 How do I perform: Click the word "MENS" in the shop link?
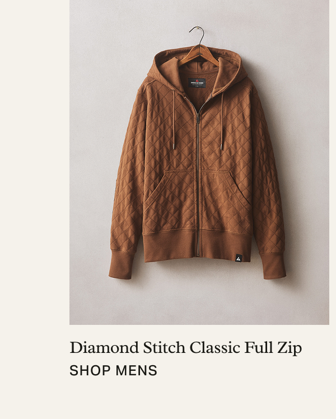pyautogui.click(x=137, y=370)
